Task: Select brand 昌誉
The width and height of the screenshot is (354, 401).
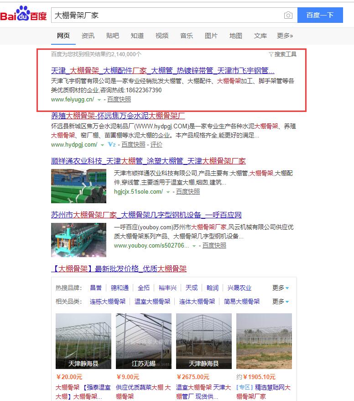Action: (96, 288)
